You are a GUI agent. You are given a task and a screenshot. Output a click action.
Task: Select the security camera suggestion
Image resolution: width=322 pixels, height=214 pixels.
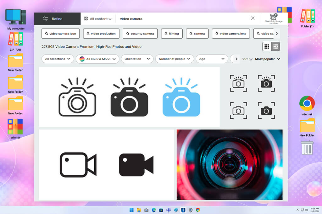click(x=140, y=34)
